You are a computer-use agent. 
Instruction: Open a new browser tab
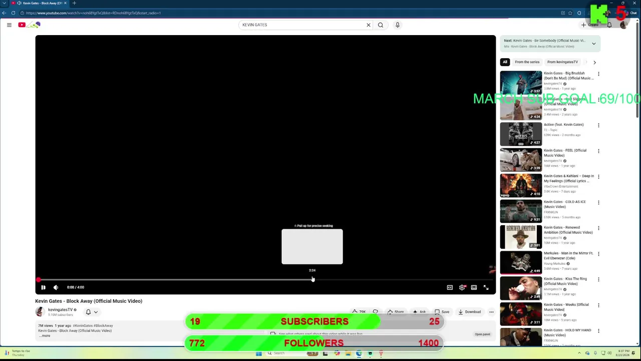(74, 3)
